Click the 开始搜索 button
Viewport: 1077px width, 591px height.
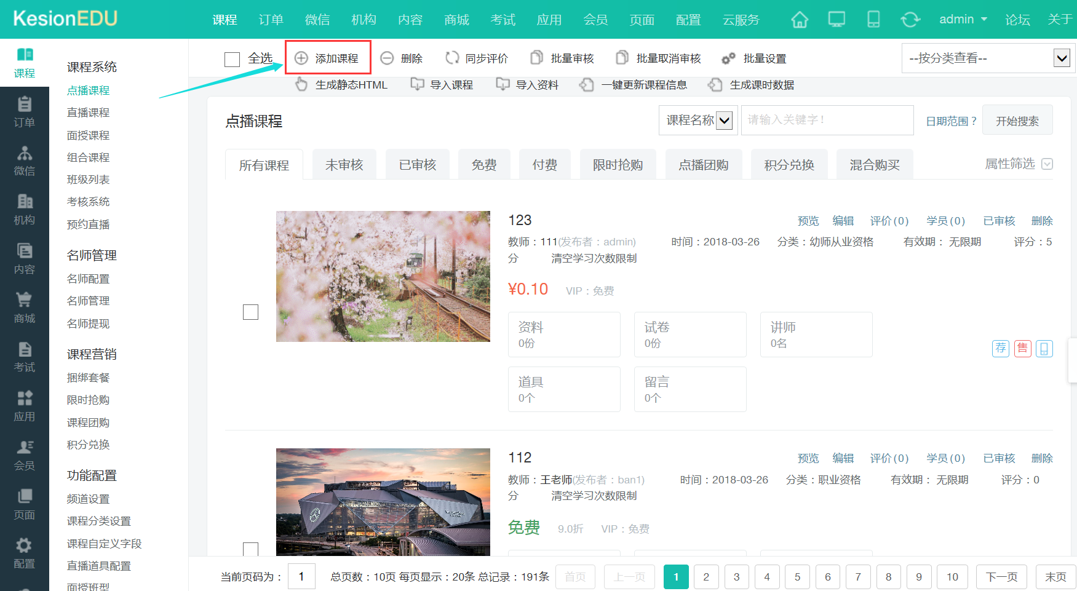click(1017, 121)
